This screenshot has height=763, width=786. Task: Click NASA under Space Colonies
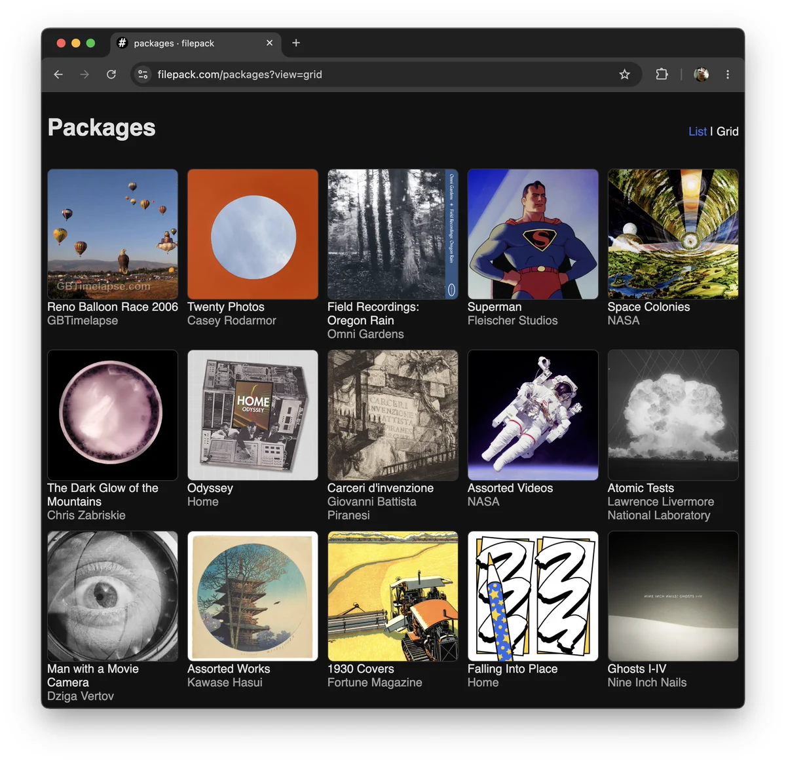[624, 321]
